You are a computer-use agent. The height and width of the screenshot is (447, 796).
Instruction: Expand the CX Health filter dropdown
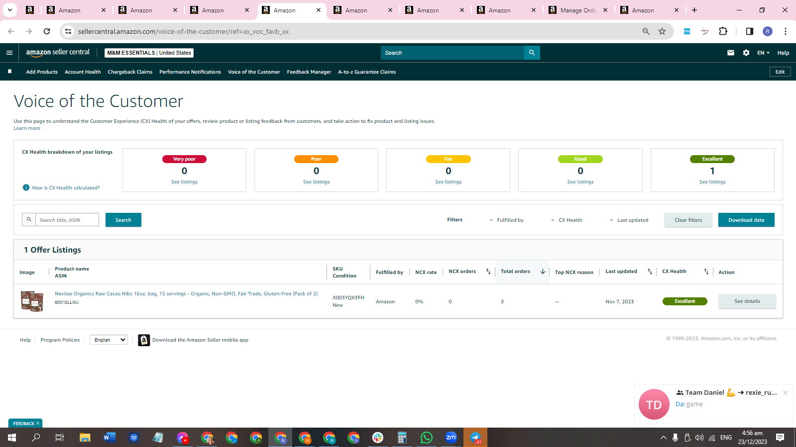coord(567,220)
